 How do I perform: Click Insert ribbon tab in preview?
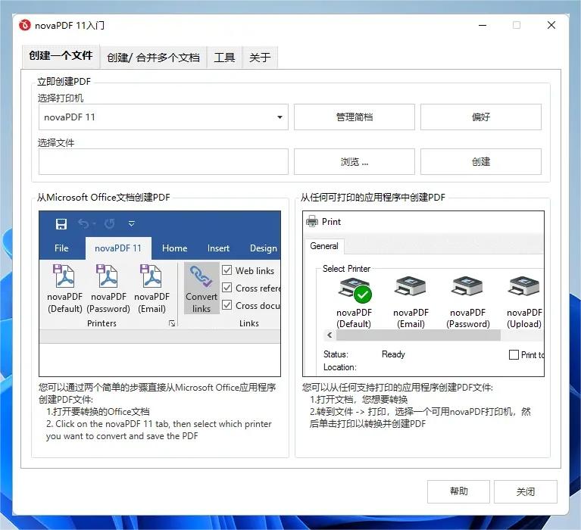218,248
